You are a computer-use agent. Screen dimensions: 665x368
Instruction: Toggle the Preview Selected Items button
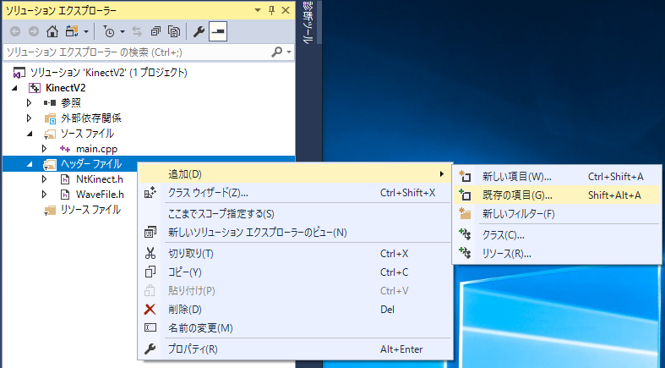tap(218, 32)
